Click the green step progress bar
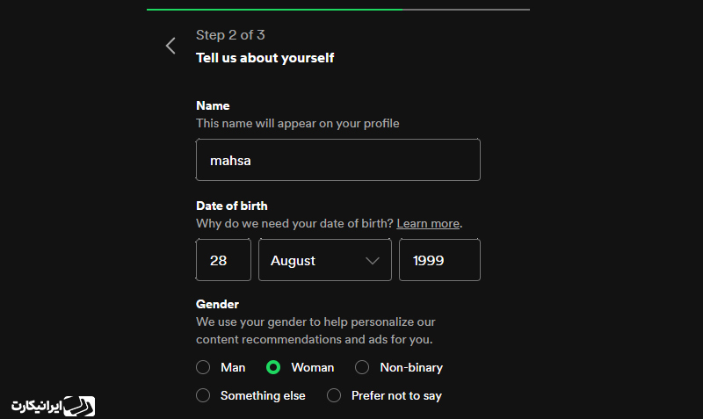This screenshot has height=419, width=703. (x=274, y=10)
